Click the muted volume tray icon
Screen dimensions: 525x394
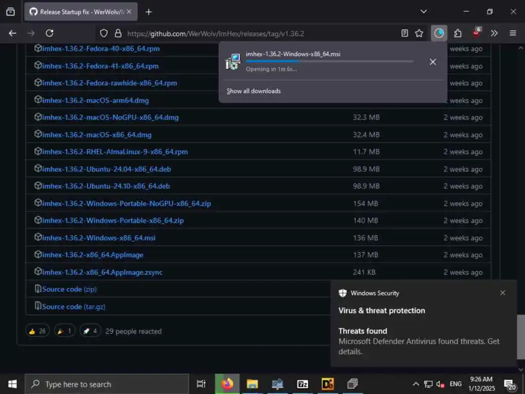440,384
